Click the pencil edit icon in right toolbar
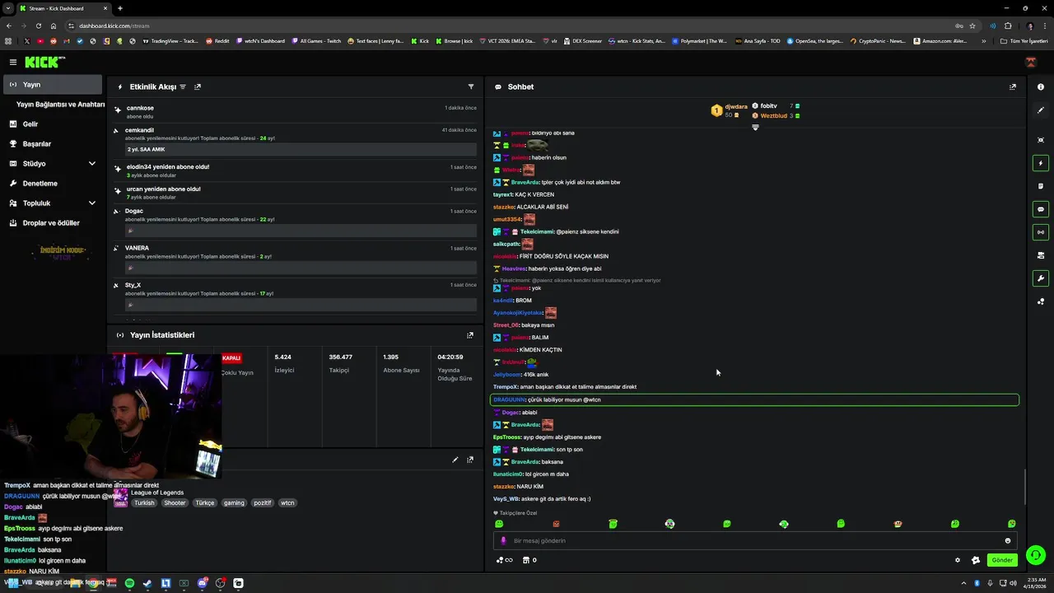 [1041, 110]
